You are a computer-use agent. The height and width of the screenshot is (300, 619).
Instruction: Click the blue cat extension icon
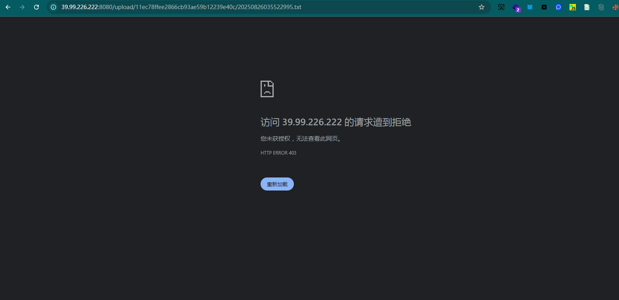click(x=530, y=7)
